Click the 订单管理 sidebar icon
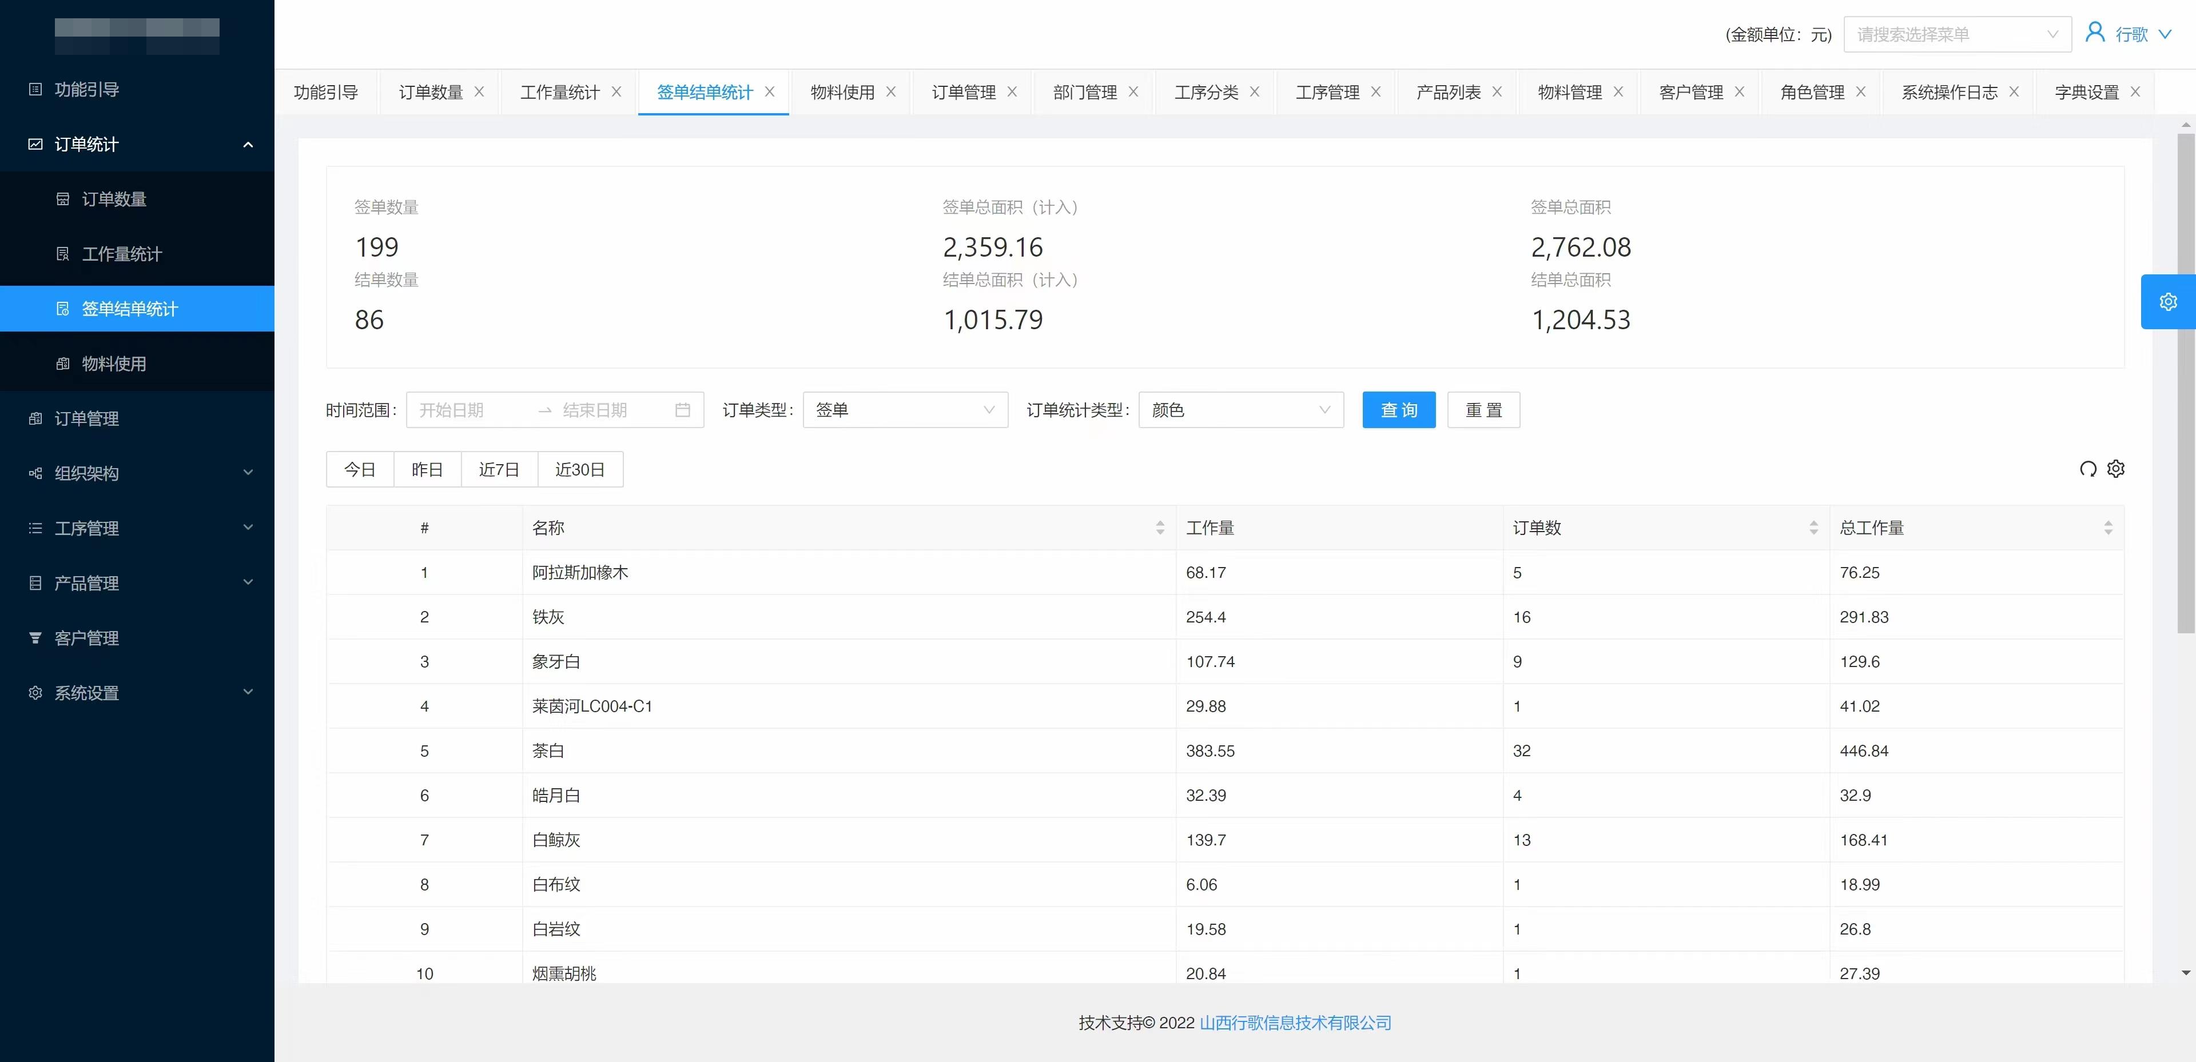Image resolution: width=2196 pixels, height=1062 pixels. (35, 418)
